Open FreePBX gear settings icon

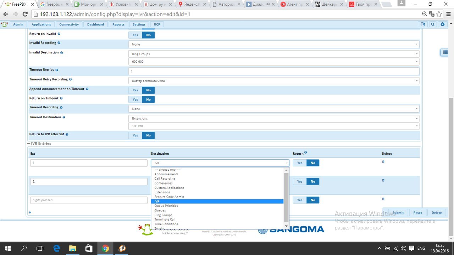tap(442, 24)
